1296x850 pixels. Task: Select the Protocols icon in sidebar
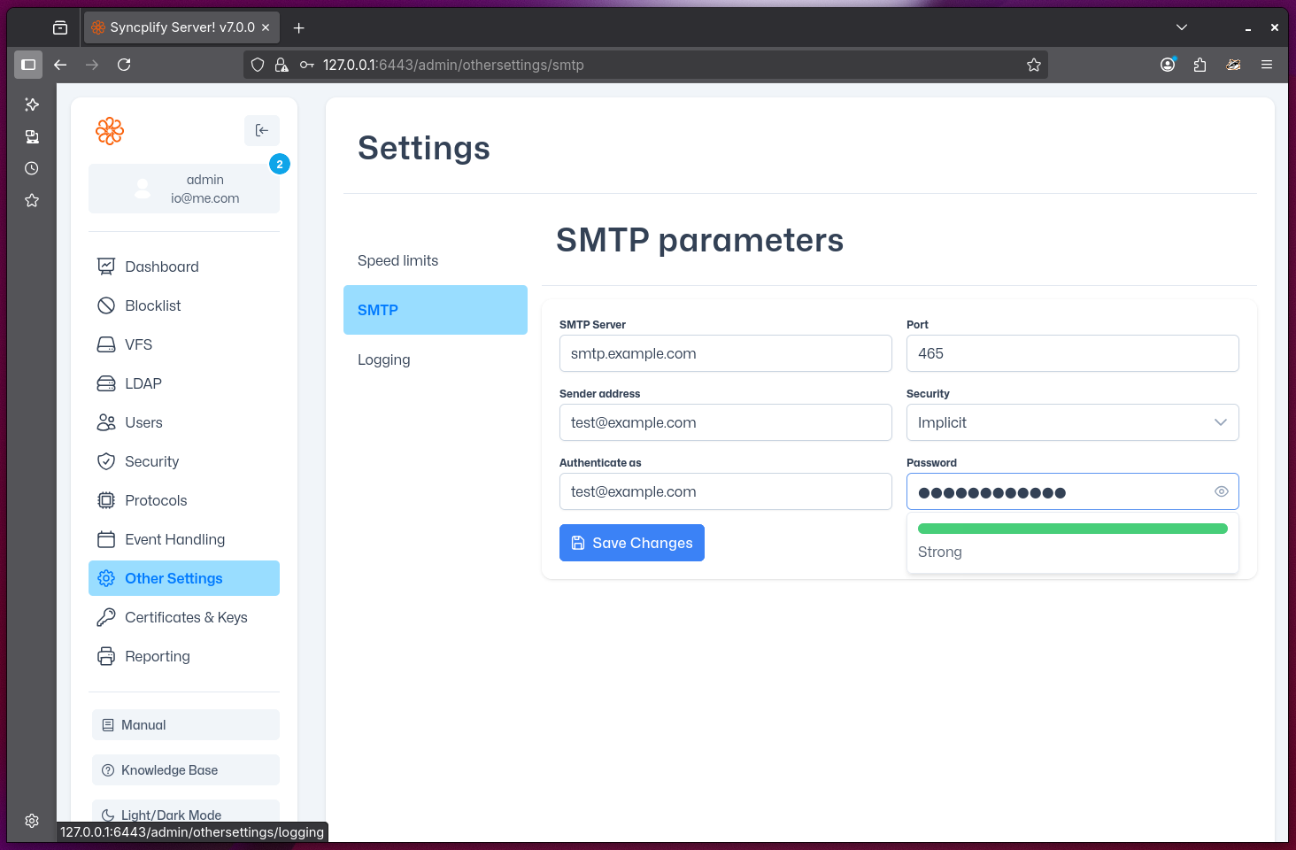pos(106,500)
